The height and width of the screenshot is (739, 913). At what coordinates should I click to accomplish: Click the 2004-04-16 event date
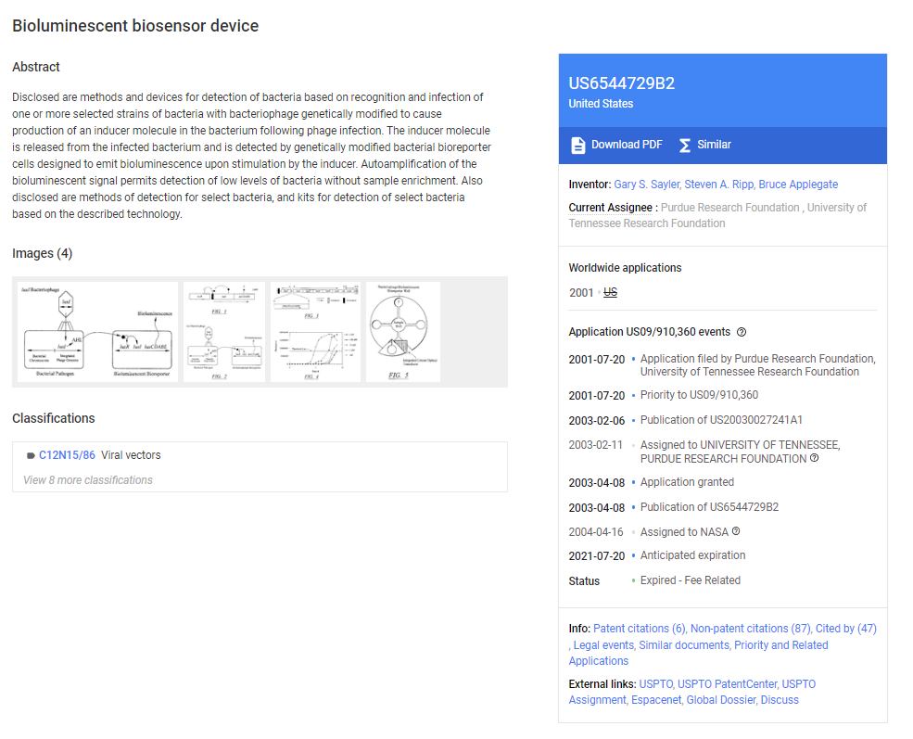(596, 531)
